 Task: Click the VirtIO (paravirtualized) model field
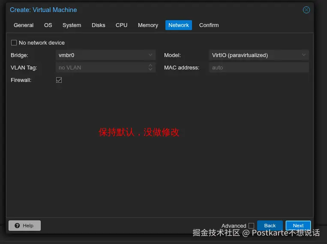point(259,55)
